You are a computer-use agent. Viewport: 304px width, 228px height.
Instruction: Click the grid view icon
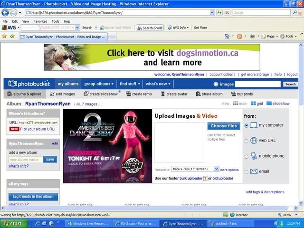pos(253,104)
